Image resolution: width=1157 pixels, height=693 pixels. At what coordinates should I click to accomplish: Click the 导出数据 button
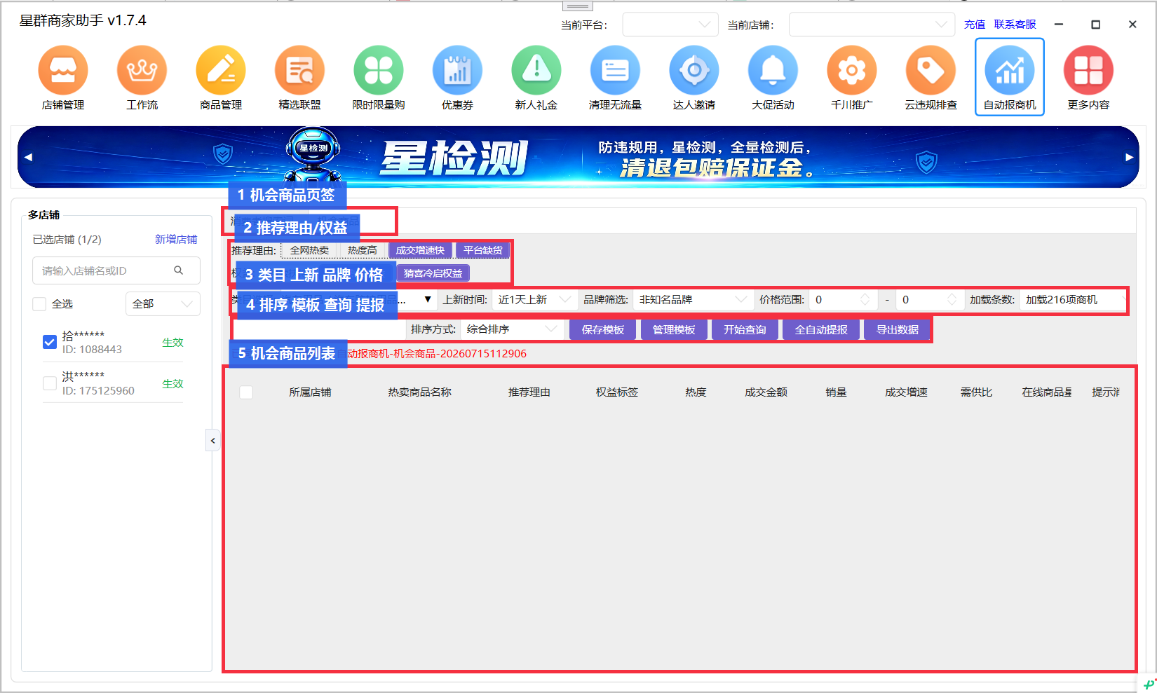[x=898, y=329]
